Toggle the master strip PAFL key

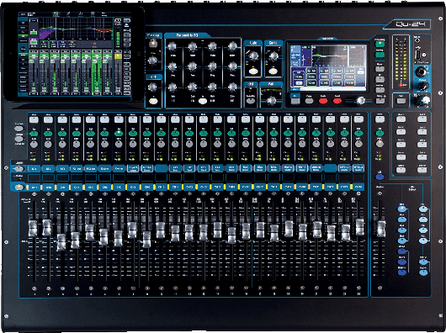(380, 144)
